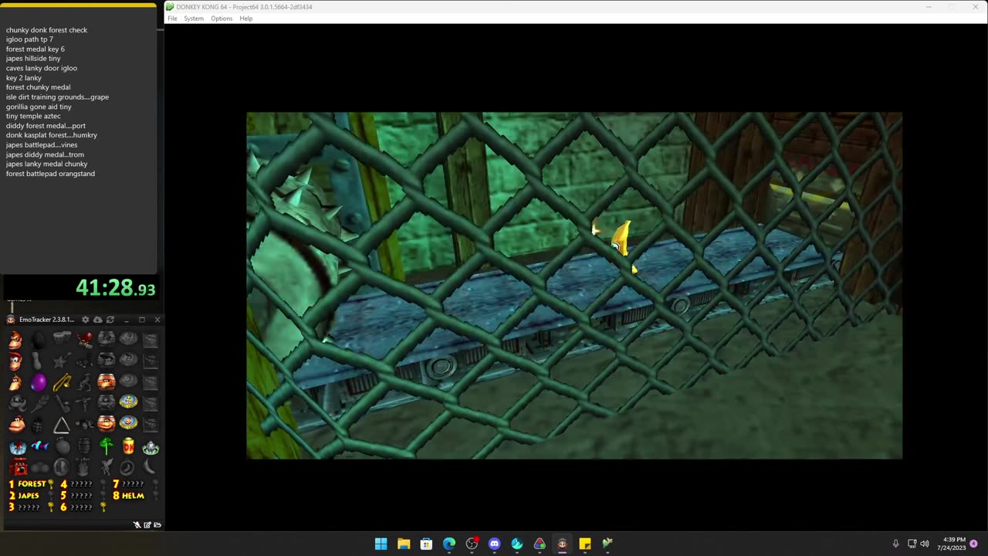Toggle the greyed bongos instrument
The image size is (988, 556).
pos(61,338)
